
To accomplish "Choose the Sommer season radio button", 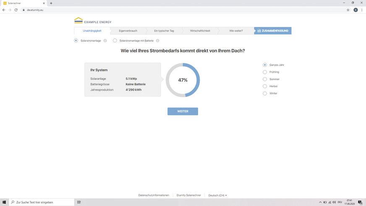I will click(265, 79).
